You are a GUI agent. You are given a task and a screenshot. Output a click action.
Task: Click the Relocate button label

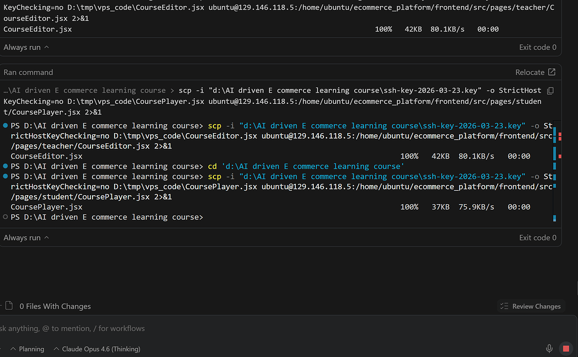click(x=529, y=72)
